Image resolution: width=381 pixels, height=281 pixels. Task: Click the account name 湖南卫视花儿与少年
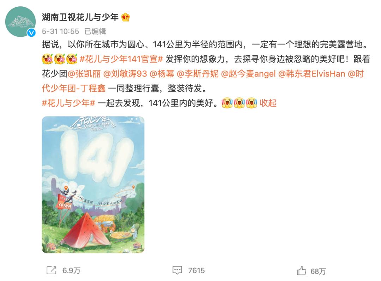80,17
